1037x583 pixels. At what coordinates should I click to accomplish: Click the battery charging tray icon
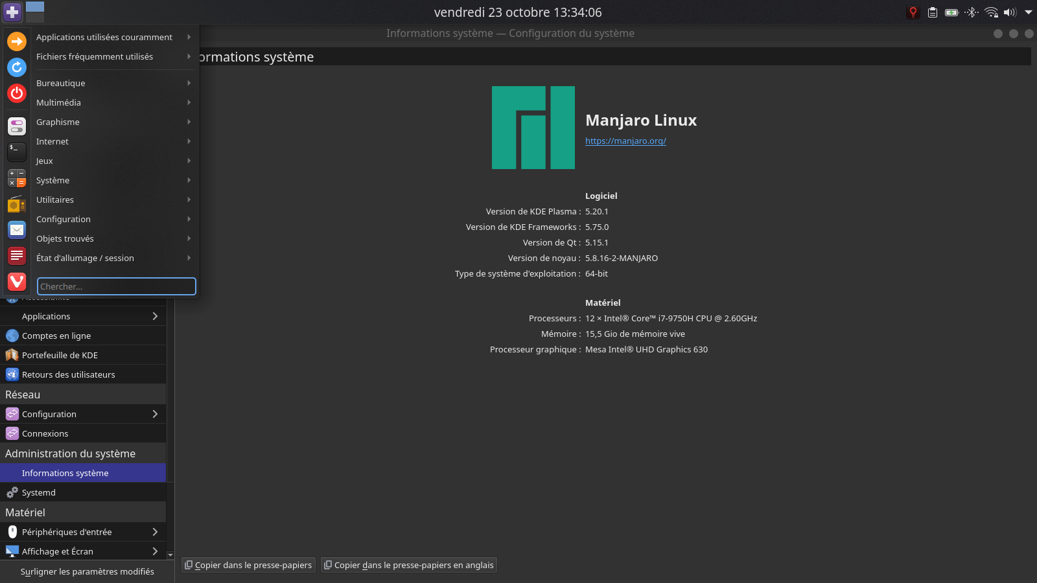[x=951, y=12]
